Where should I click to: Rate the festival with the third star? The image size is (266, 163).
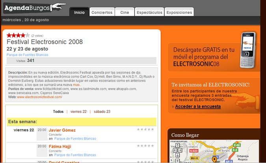coord(18,35)
